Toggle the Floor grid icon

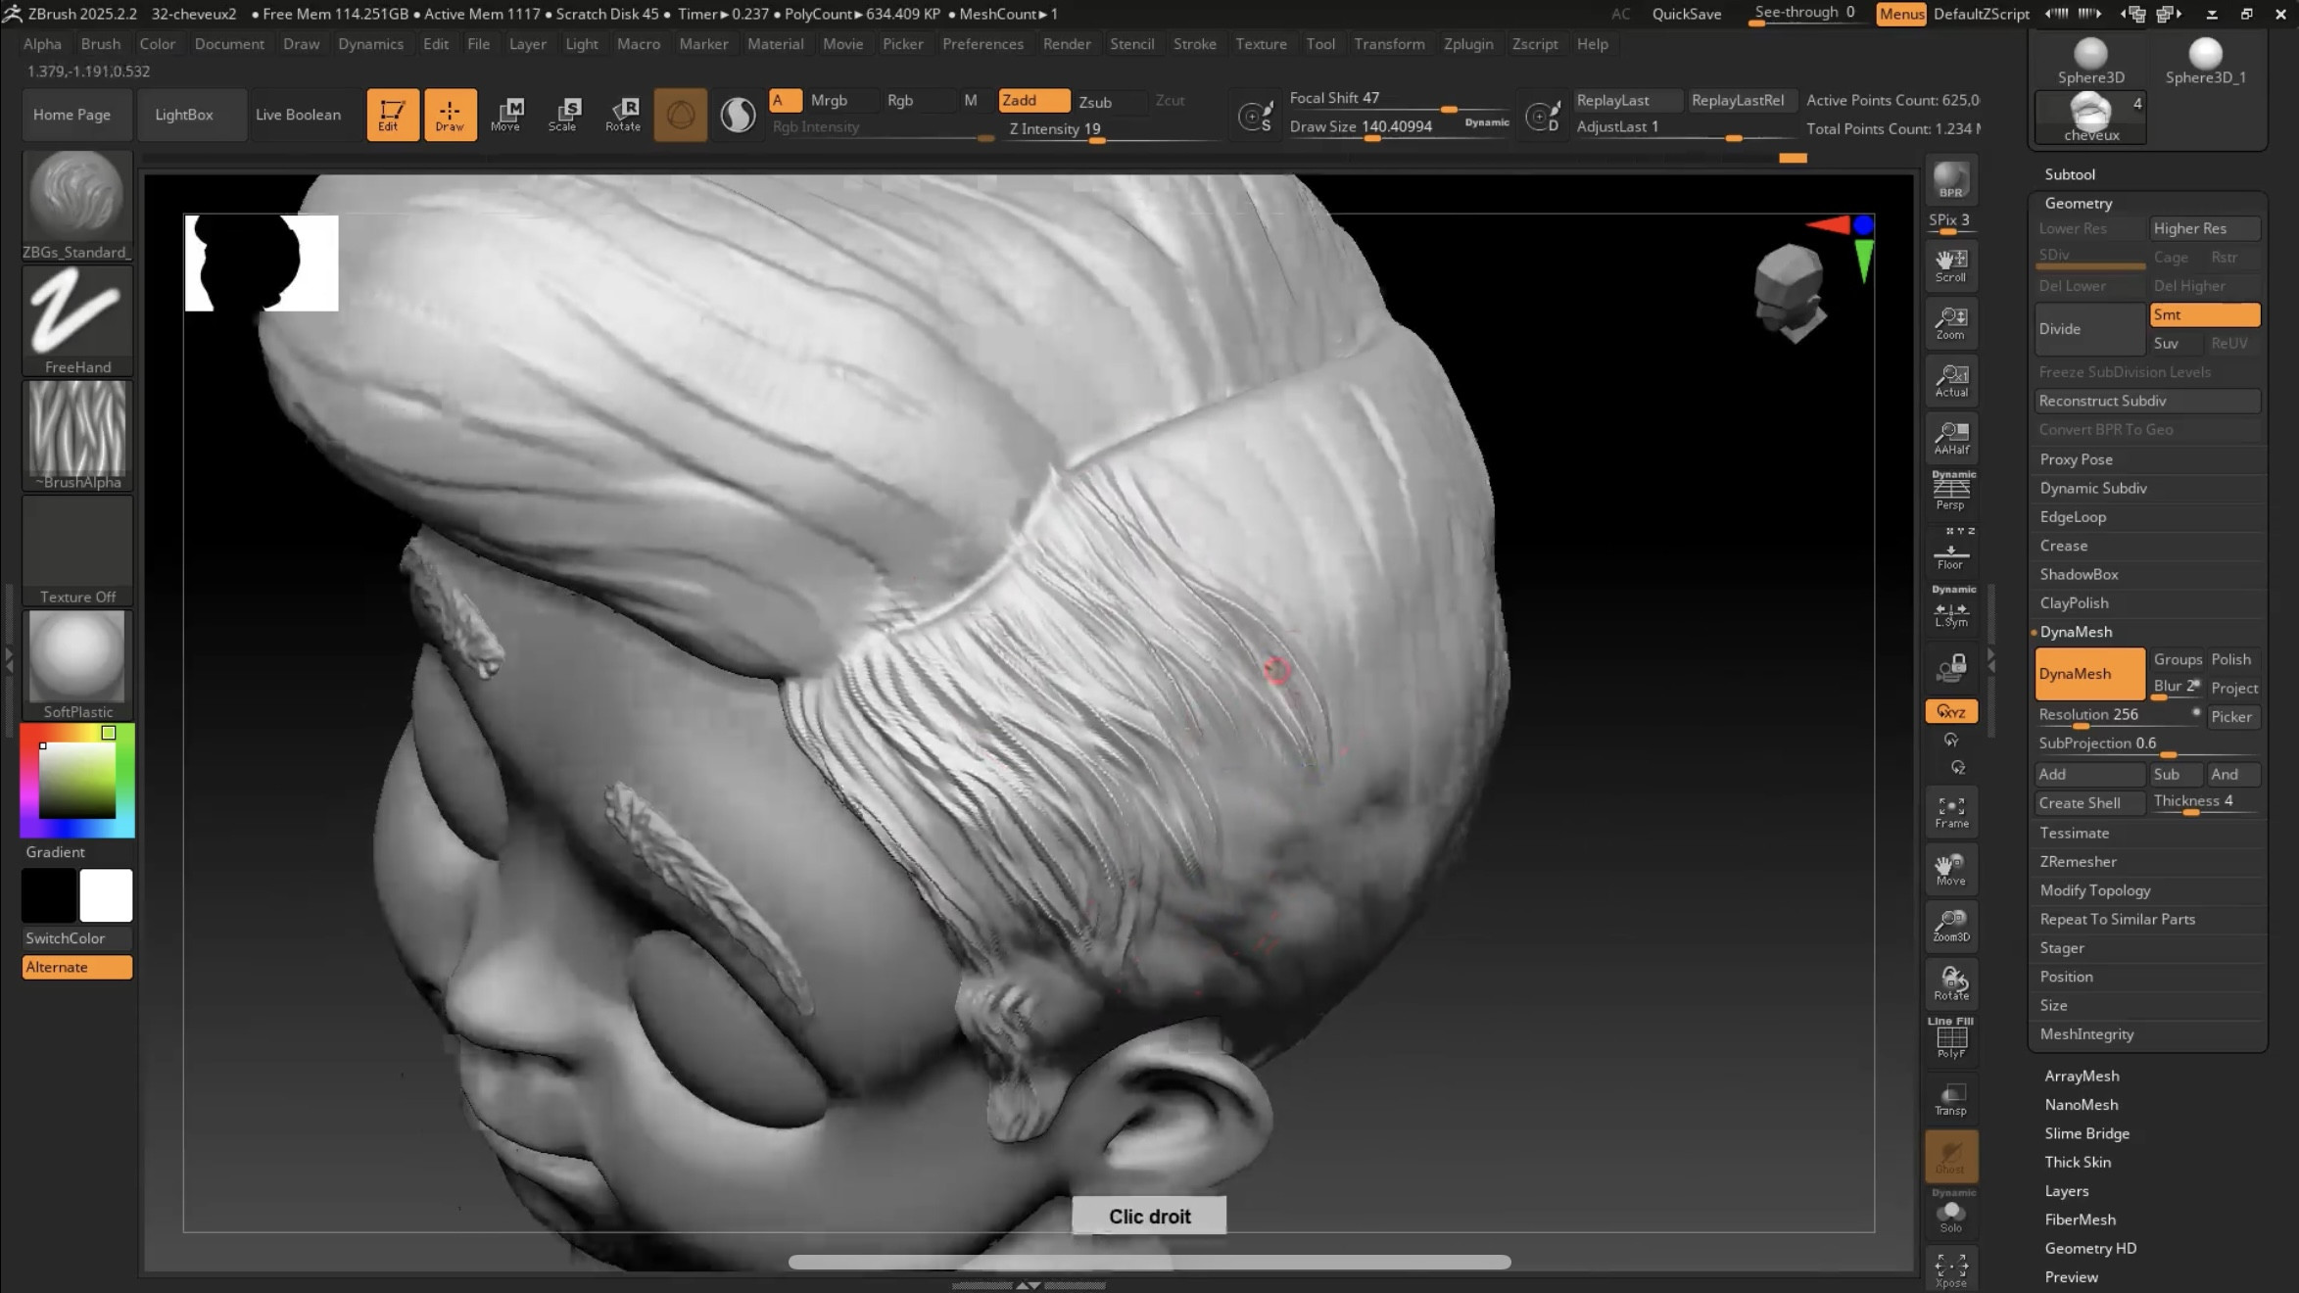click(1950, 555)
